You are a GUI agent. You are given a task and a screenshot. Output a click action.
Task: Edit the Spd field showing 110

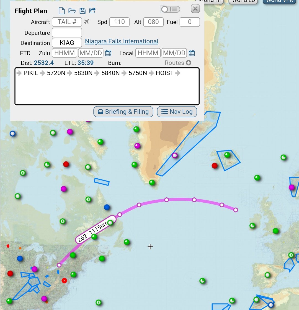click(x=119, y=22)
